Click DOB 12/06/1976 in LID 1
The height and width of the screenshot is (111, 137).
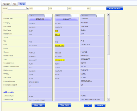coord(33,46)
